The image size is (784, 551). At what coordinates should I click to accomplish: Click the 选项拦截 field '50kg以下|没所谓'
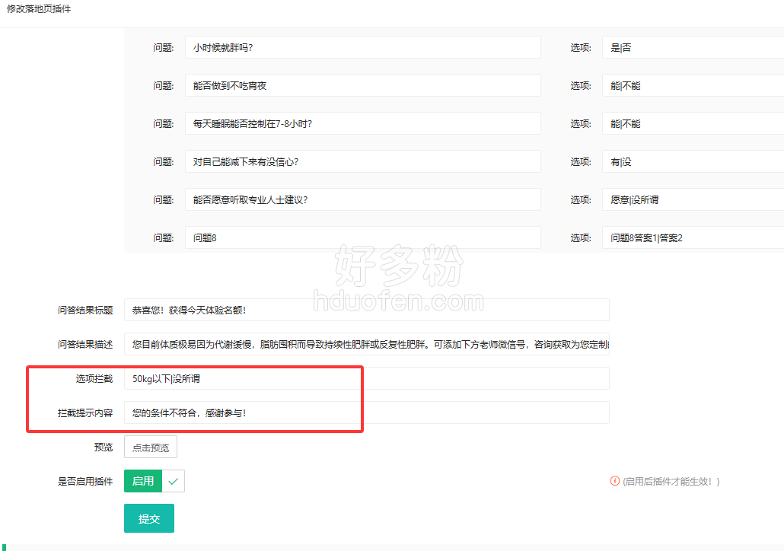[366, 378]
